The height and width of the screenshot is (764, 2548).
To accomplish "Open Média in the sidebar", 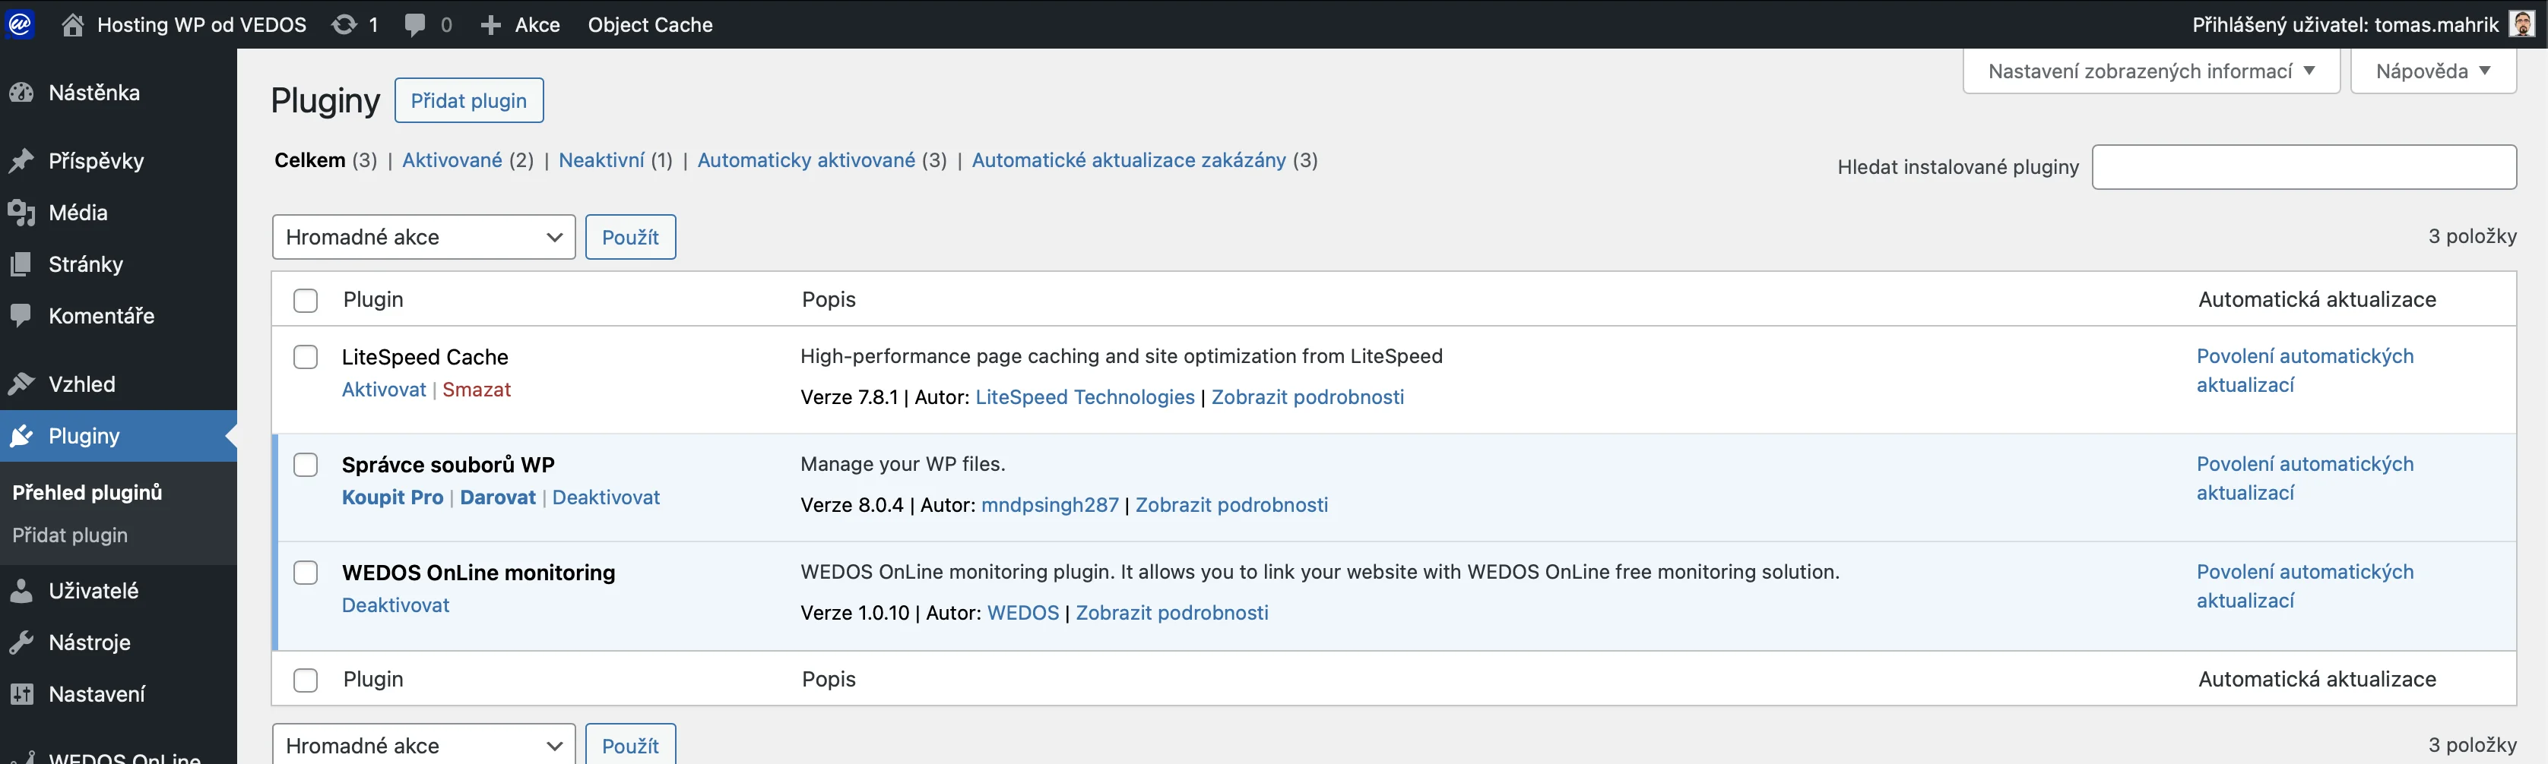I will point(78,213).
